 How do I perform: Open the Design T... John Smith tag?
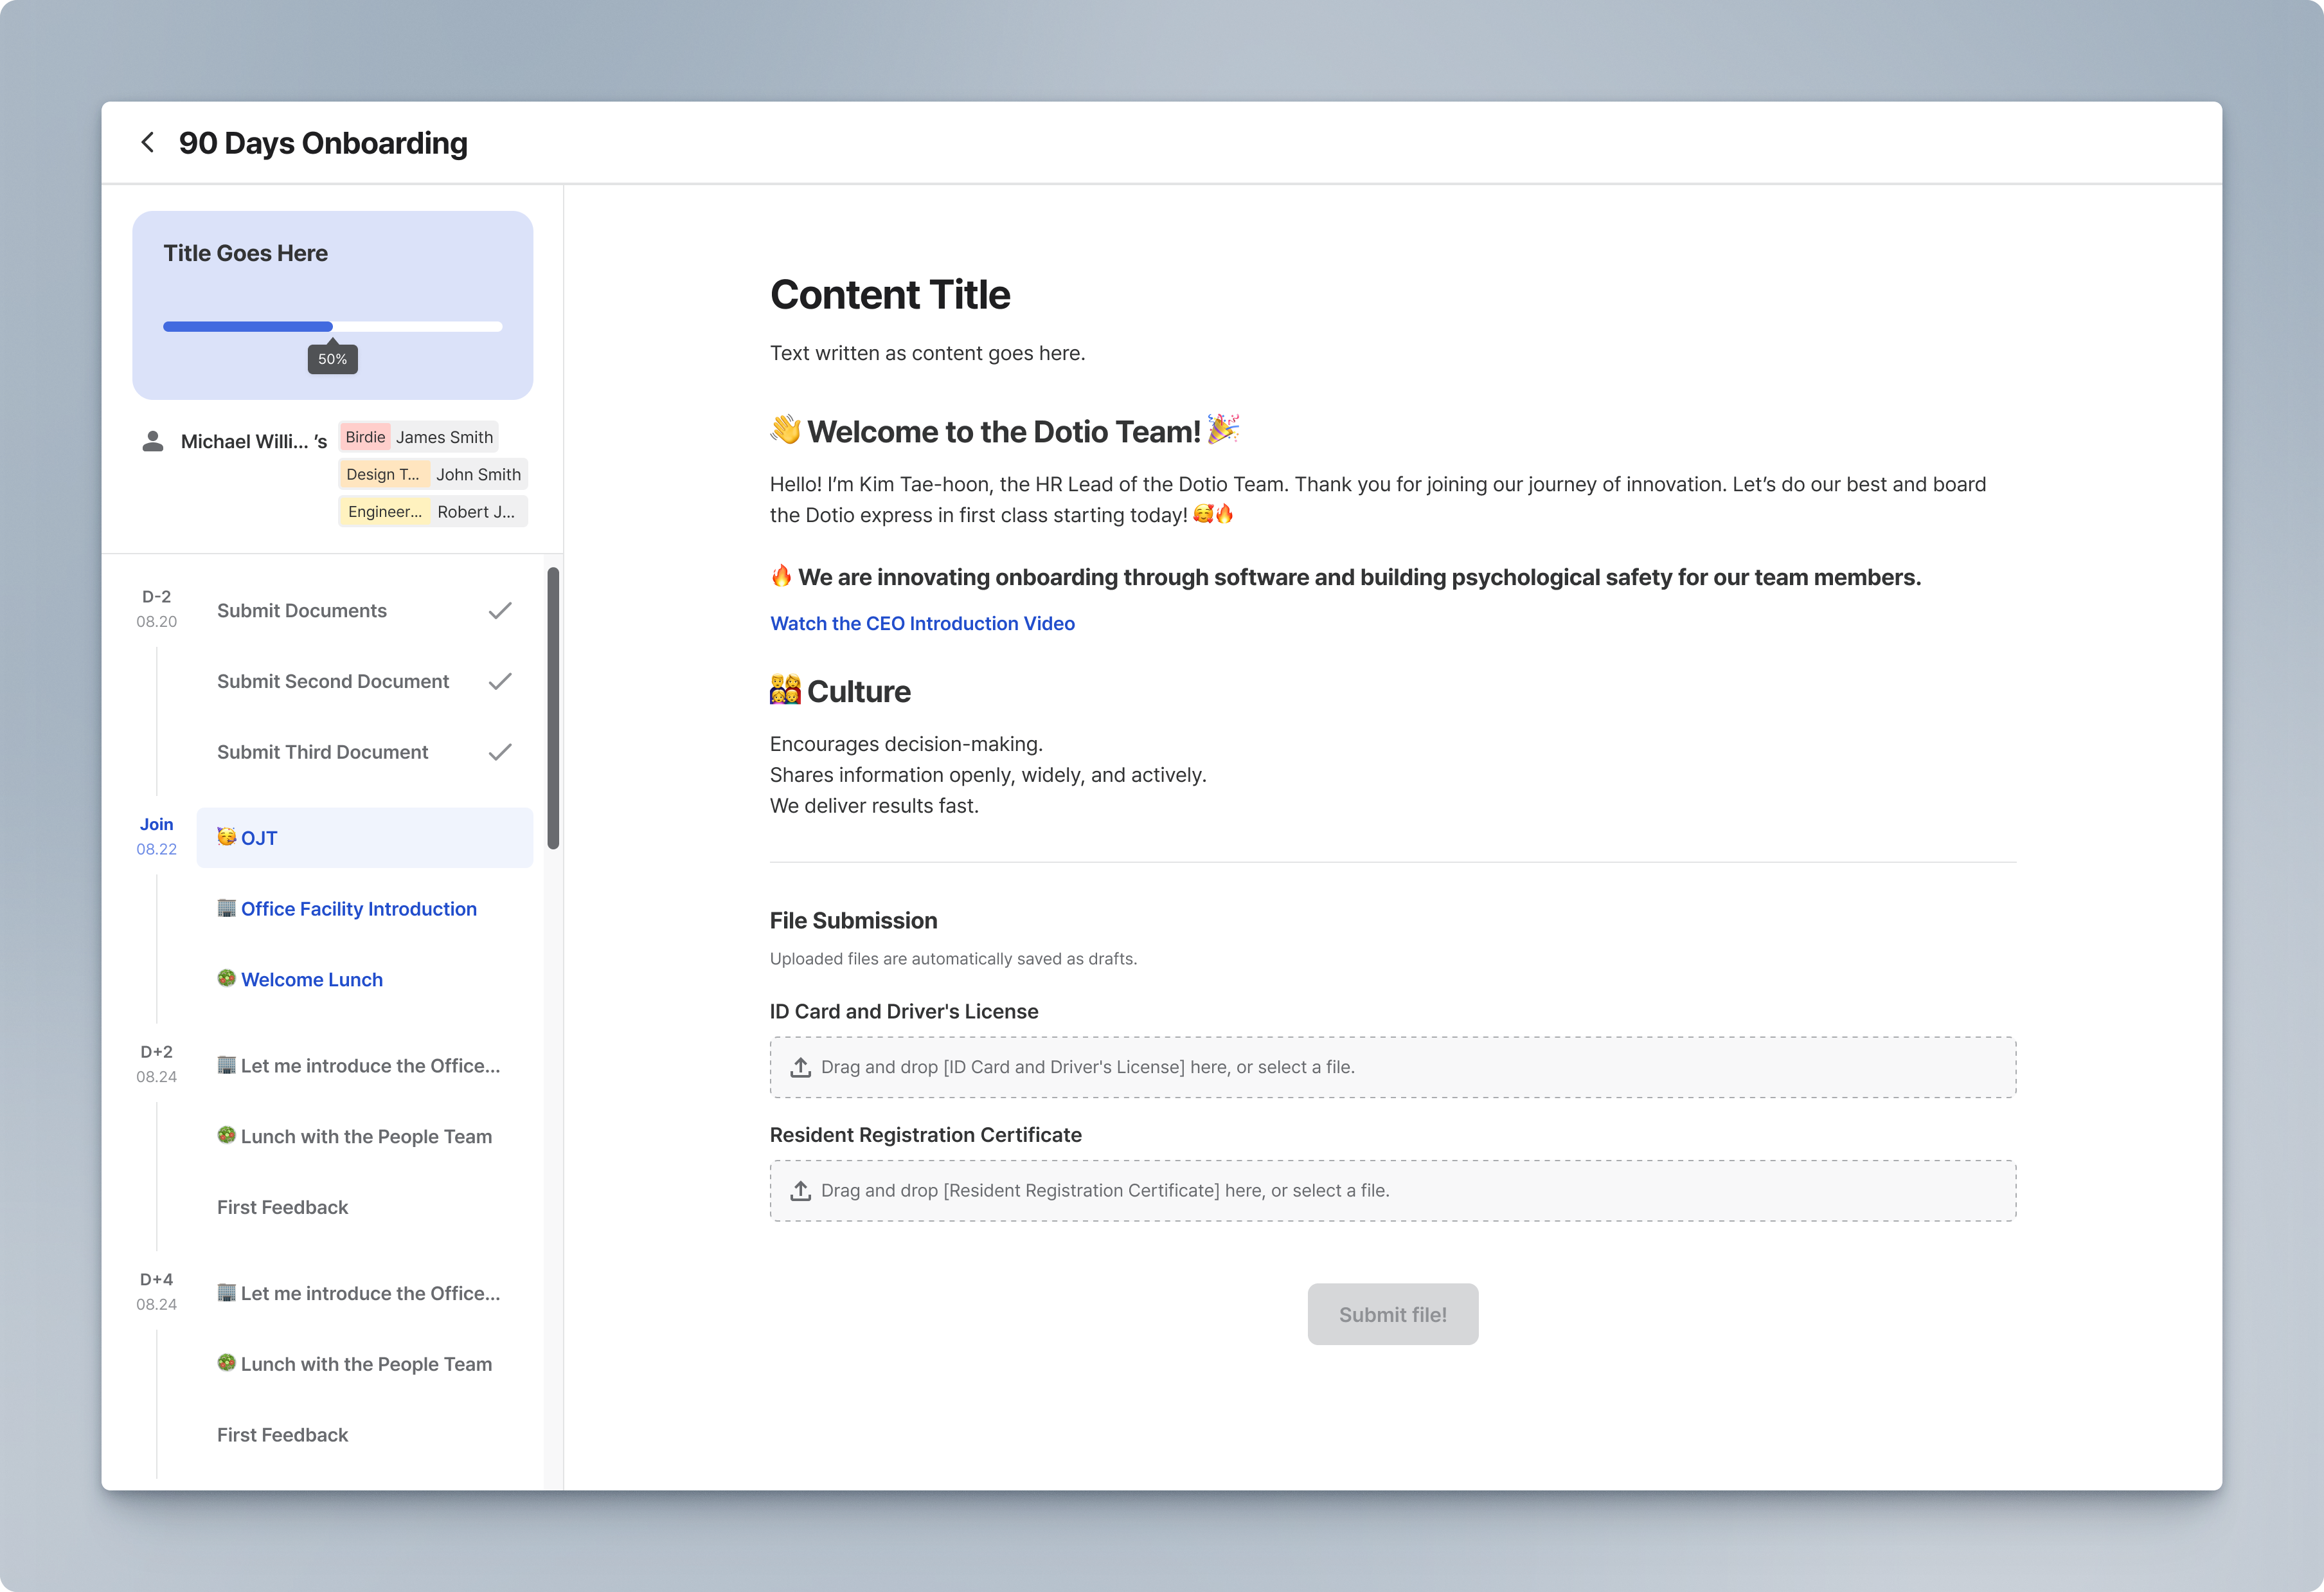432,475
